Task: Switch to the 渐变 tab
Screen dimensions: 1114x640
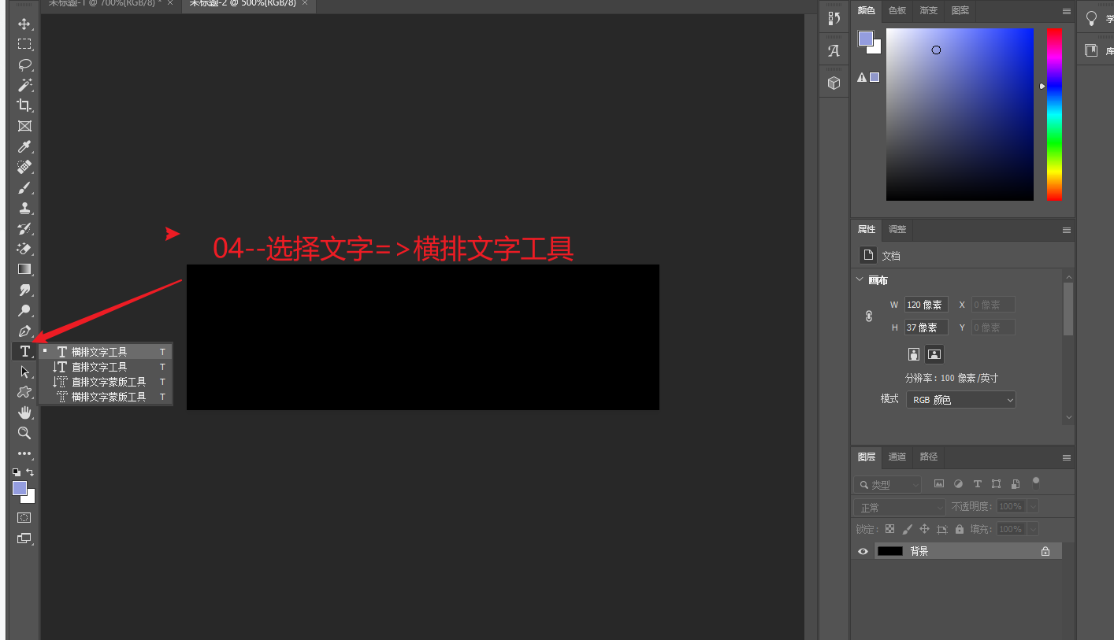Action: point(929,10)
